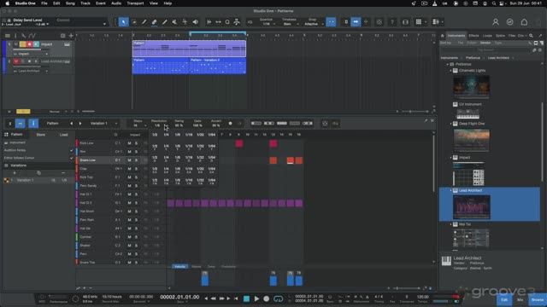Screen dimensions: 547x307
Task: Click the Pattern - Variation 2 clip
Action: pyautogui.click(x=217, y=66)
